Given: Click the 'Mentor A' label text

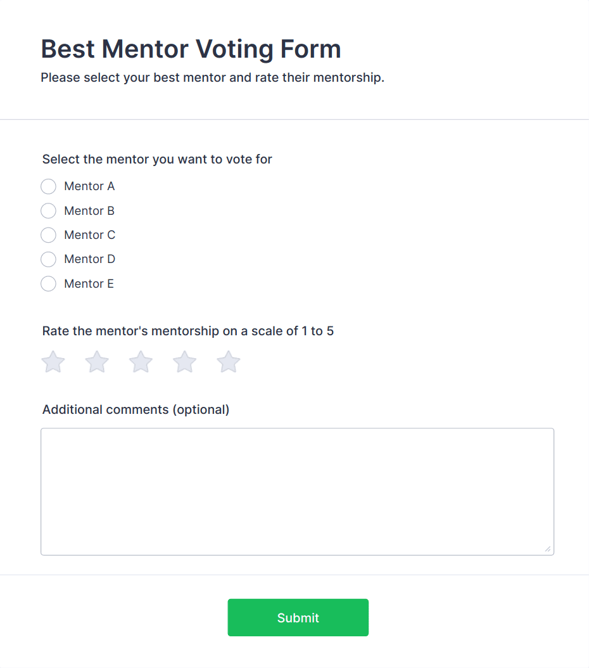Looking at the screenshot, I should [89, 186].
